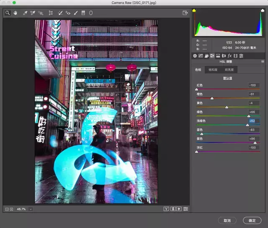Click the 紫色 value field showing +86

pyautogui.click(x=254, y=139)
